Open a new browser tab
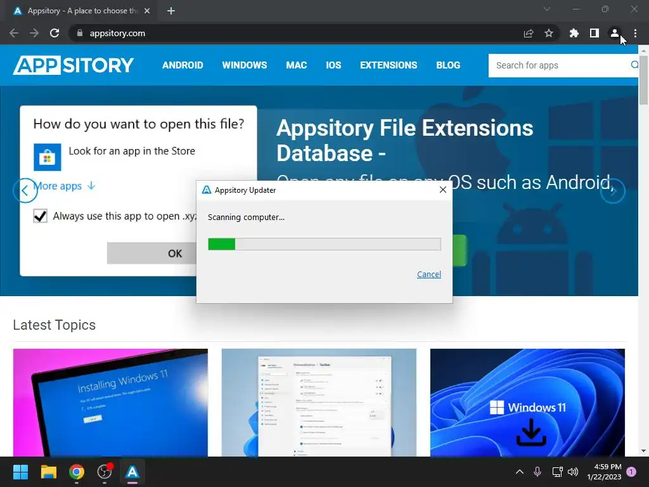The image size is (649, 487). pyautogui.click(x=171, y=11)
